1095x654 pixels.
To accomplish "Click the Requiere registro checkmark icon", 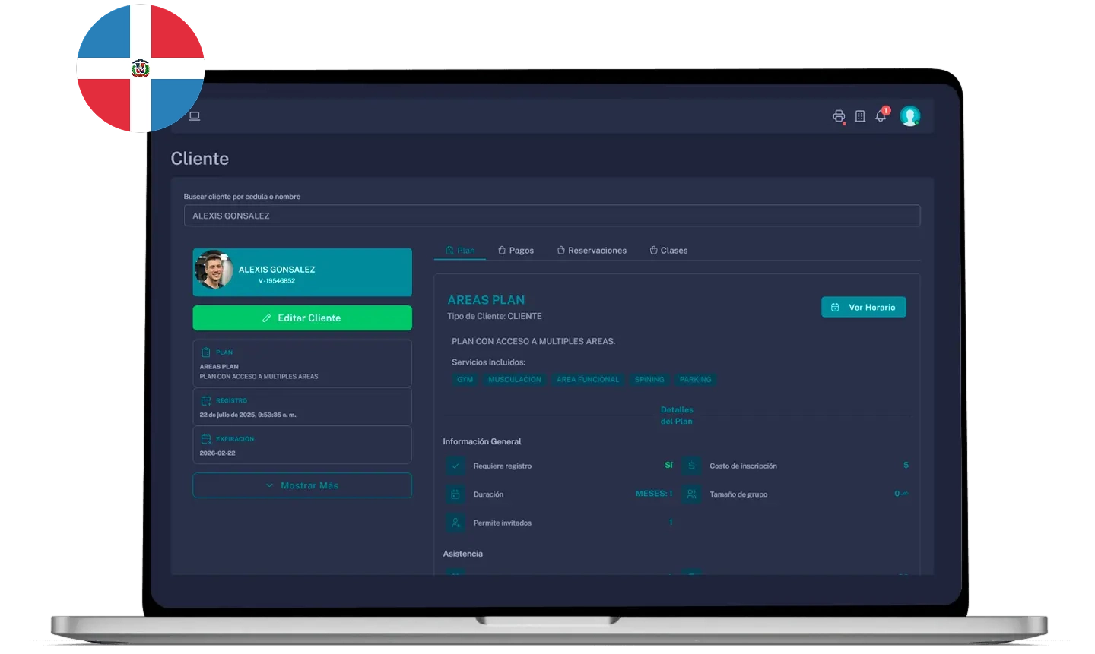I will tap(455, 466).
